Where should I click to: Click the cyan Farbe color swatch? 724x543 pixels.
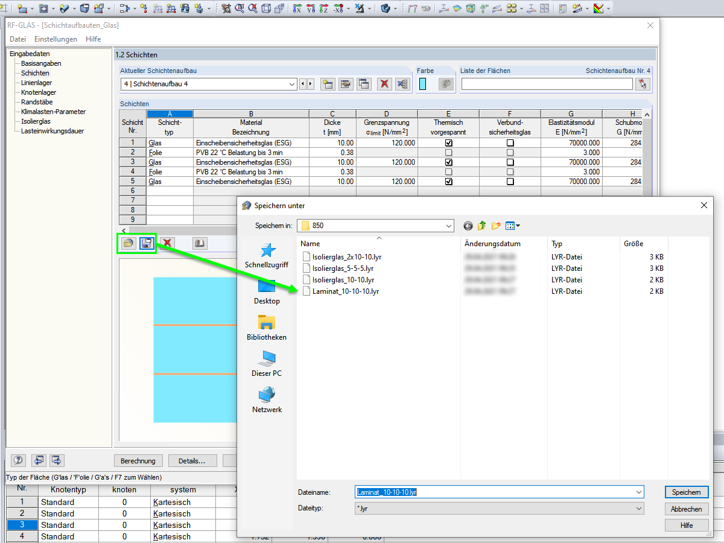pos(423,84)
